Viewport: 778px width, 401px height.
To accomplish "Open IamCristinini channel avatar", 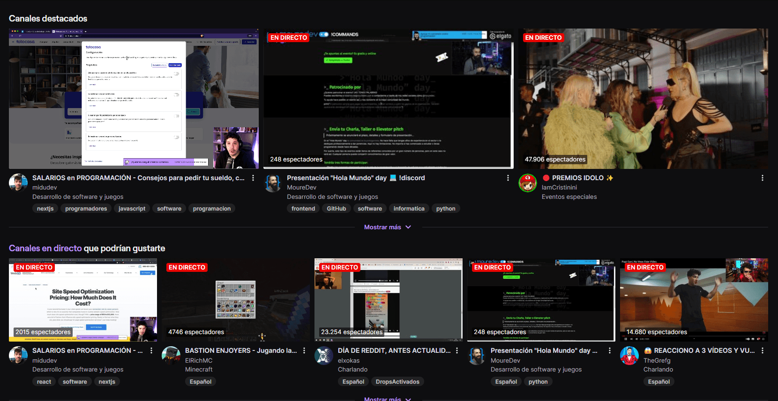I will 528,182.
